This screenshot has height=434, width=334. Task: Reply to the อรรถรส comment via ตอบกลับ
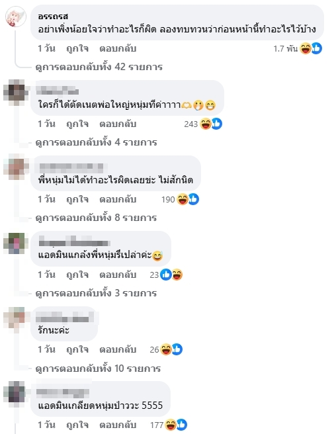click(x=118, y=49)
